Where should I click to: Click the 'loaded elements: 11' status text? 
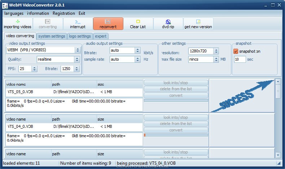(x=21, y=163)
